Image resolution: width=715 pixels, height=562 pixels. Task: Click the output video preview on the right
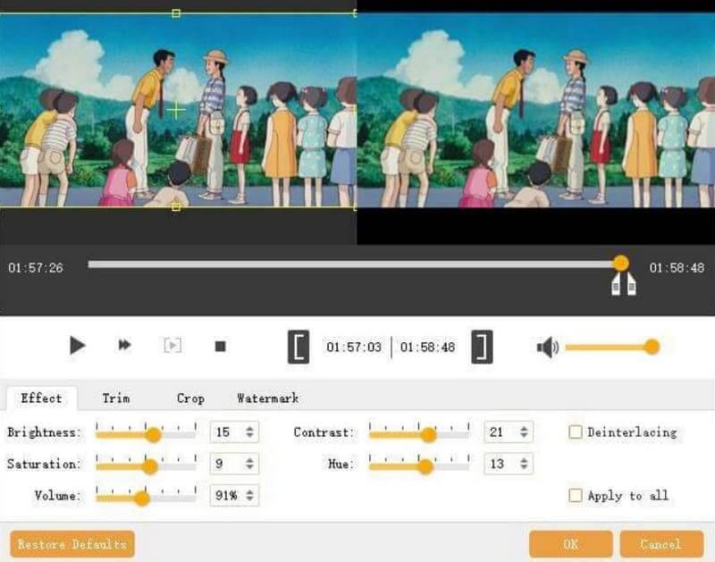535,110
